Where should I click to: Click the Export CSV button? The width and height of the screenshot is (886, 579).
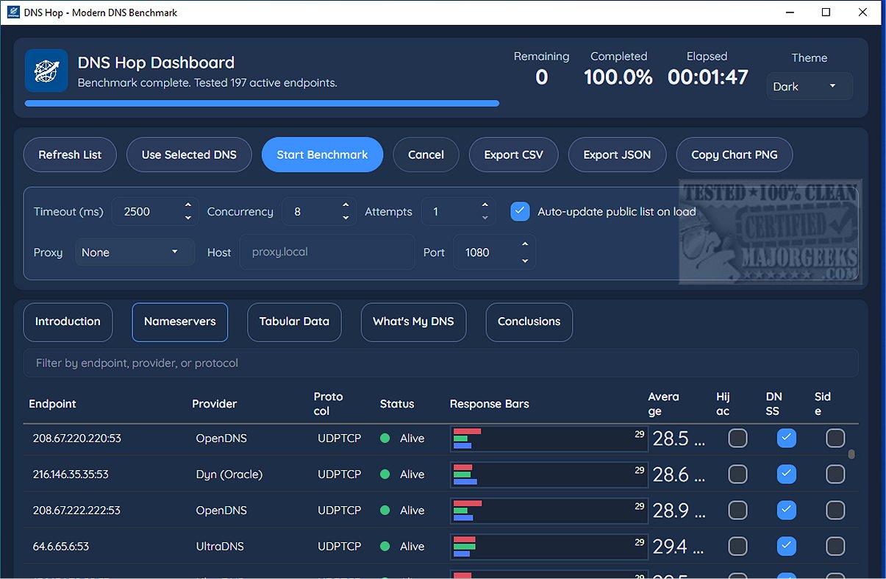coord(513,155)
